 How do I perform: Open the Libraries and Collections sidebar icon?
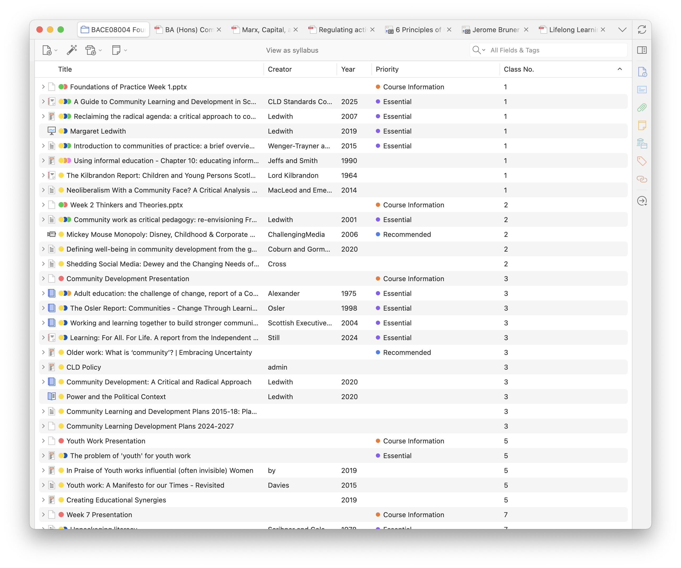pyautogui.click(x=642, y=143)
